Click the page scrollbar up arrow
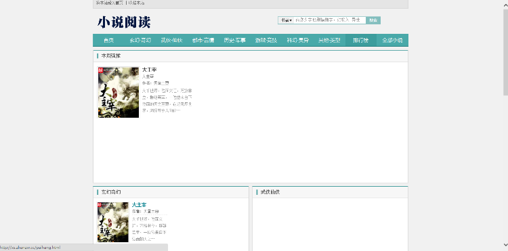 505,6
